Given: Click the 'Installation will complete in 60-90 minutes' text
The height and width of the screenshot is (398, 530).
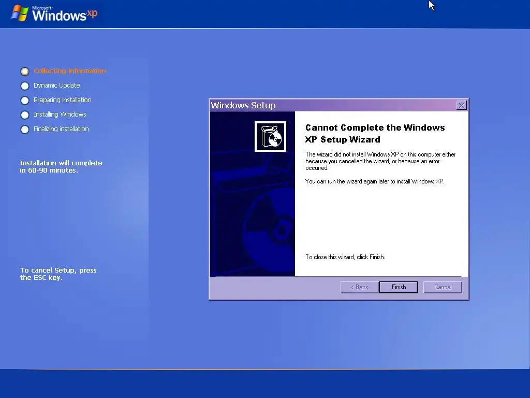Looking at the screenshot, I should point(61,166).
